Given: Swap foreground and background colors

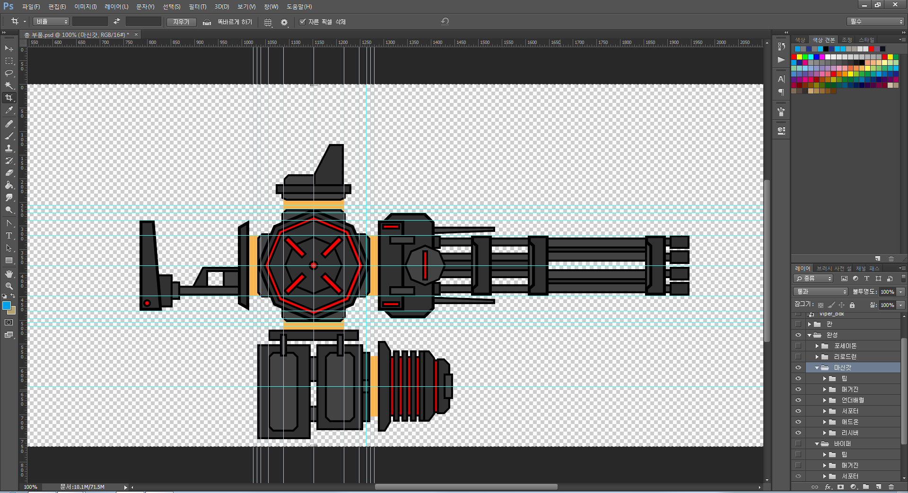Looking at the screenshot, I should coord(13,296).
